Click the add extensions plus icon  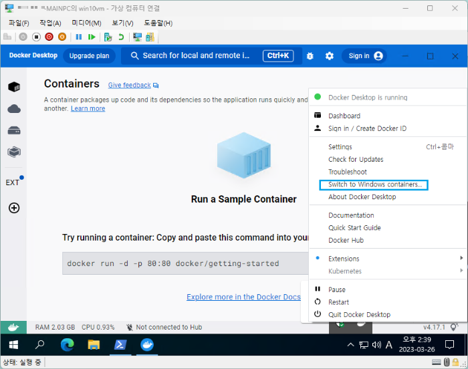14,208
